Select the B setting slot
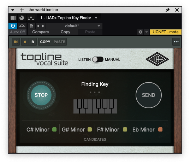The image size is (190, 163). click(33, 42)
